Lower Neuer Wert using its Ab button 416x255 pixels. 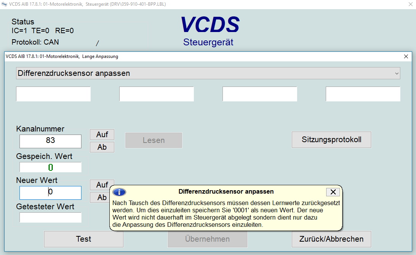[100, 197]
